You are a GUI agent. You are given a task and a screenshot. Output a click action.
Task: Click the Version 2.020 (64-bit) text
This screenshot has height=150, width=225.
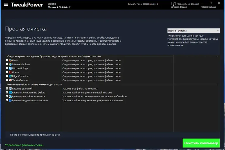60,7
